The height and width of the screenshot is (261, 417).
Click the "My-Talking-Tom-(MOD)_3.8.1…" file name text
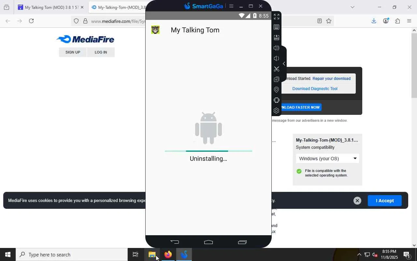327,140
